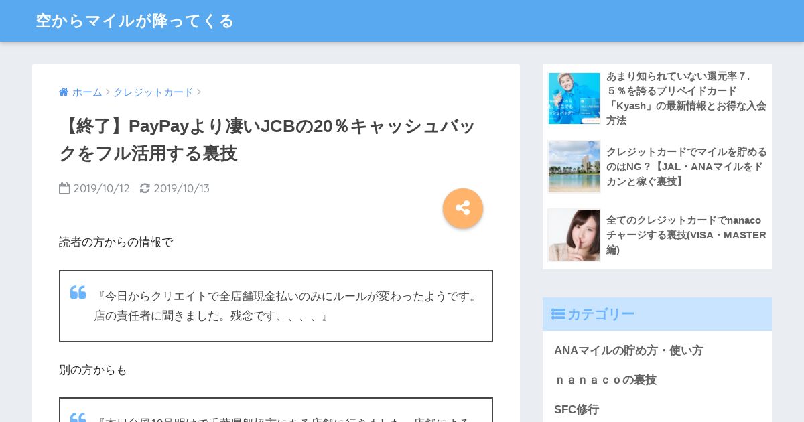
Task: Click the カテゴリー sidebar heading
Action: coord(657,314)
